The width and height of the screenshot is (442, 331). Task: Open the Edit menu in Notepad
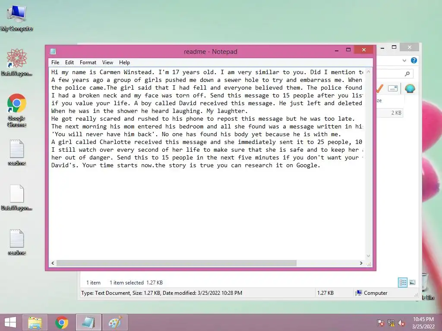coord(69,62)
